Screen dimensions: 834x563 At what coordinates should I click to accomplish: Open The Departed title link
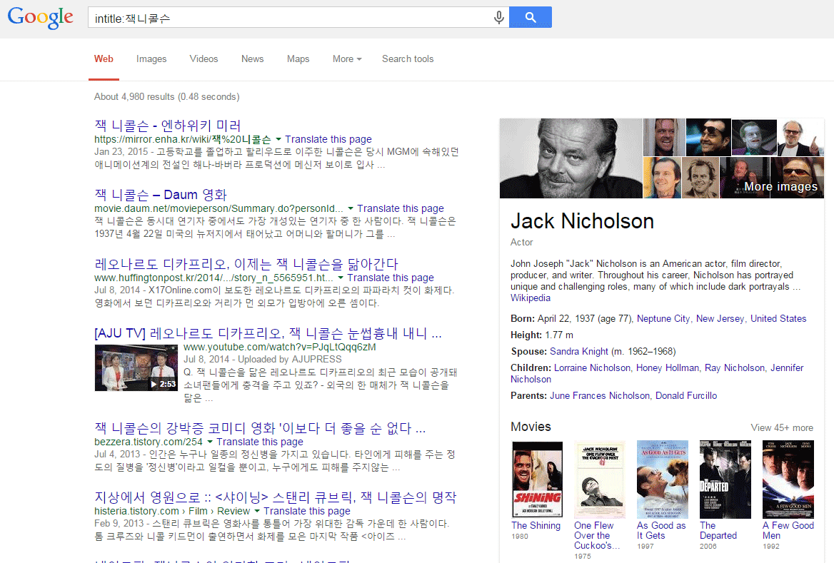pyautogui.click(x=718, y=531)
